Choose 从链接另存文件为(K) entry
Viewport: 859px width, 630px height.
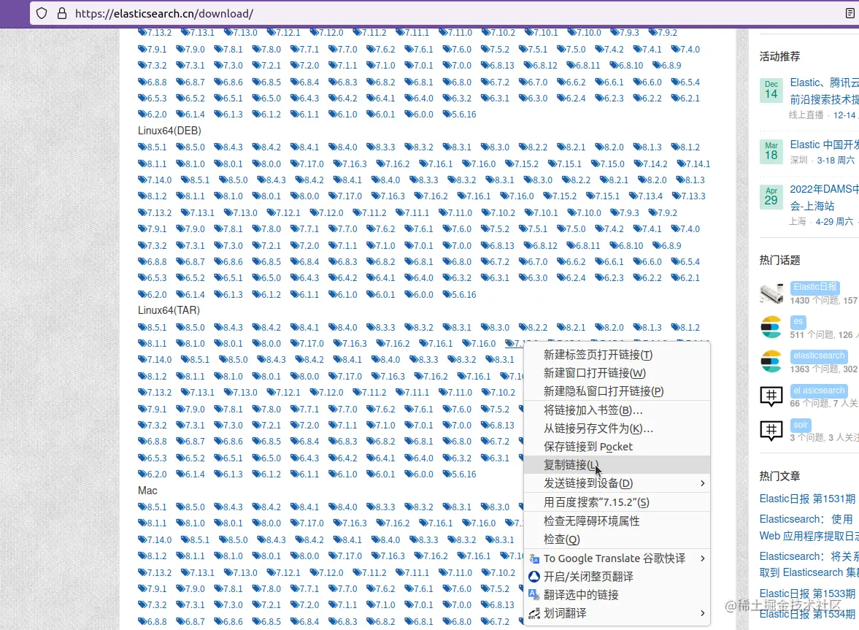point(617,429)
